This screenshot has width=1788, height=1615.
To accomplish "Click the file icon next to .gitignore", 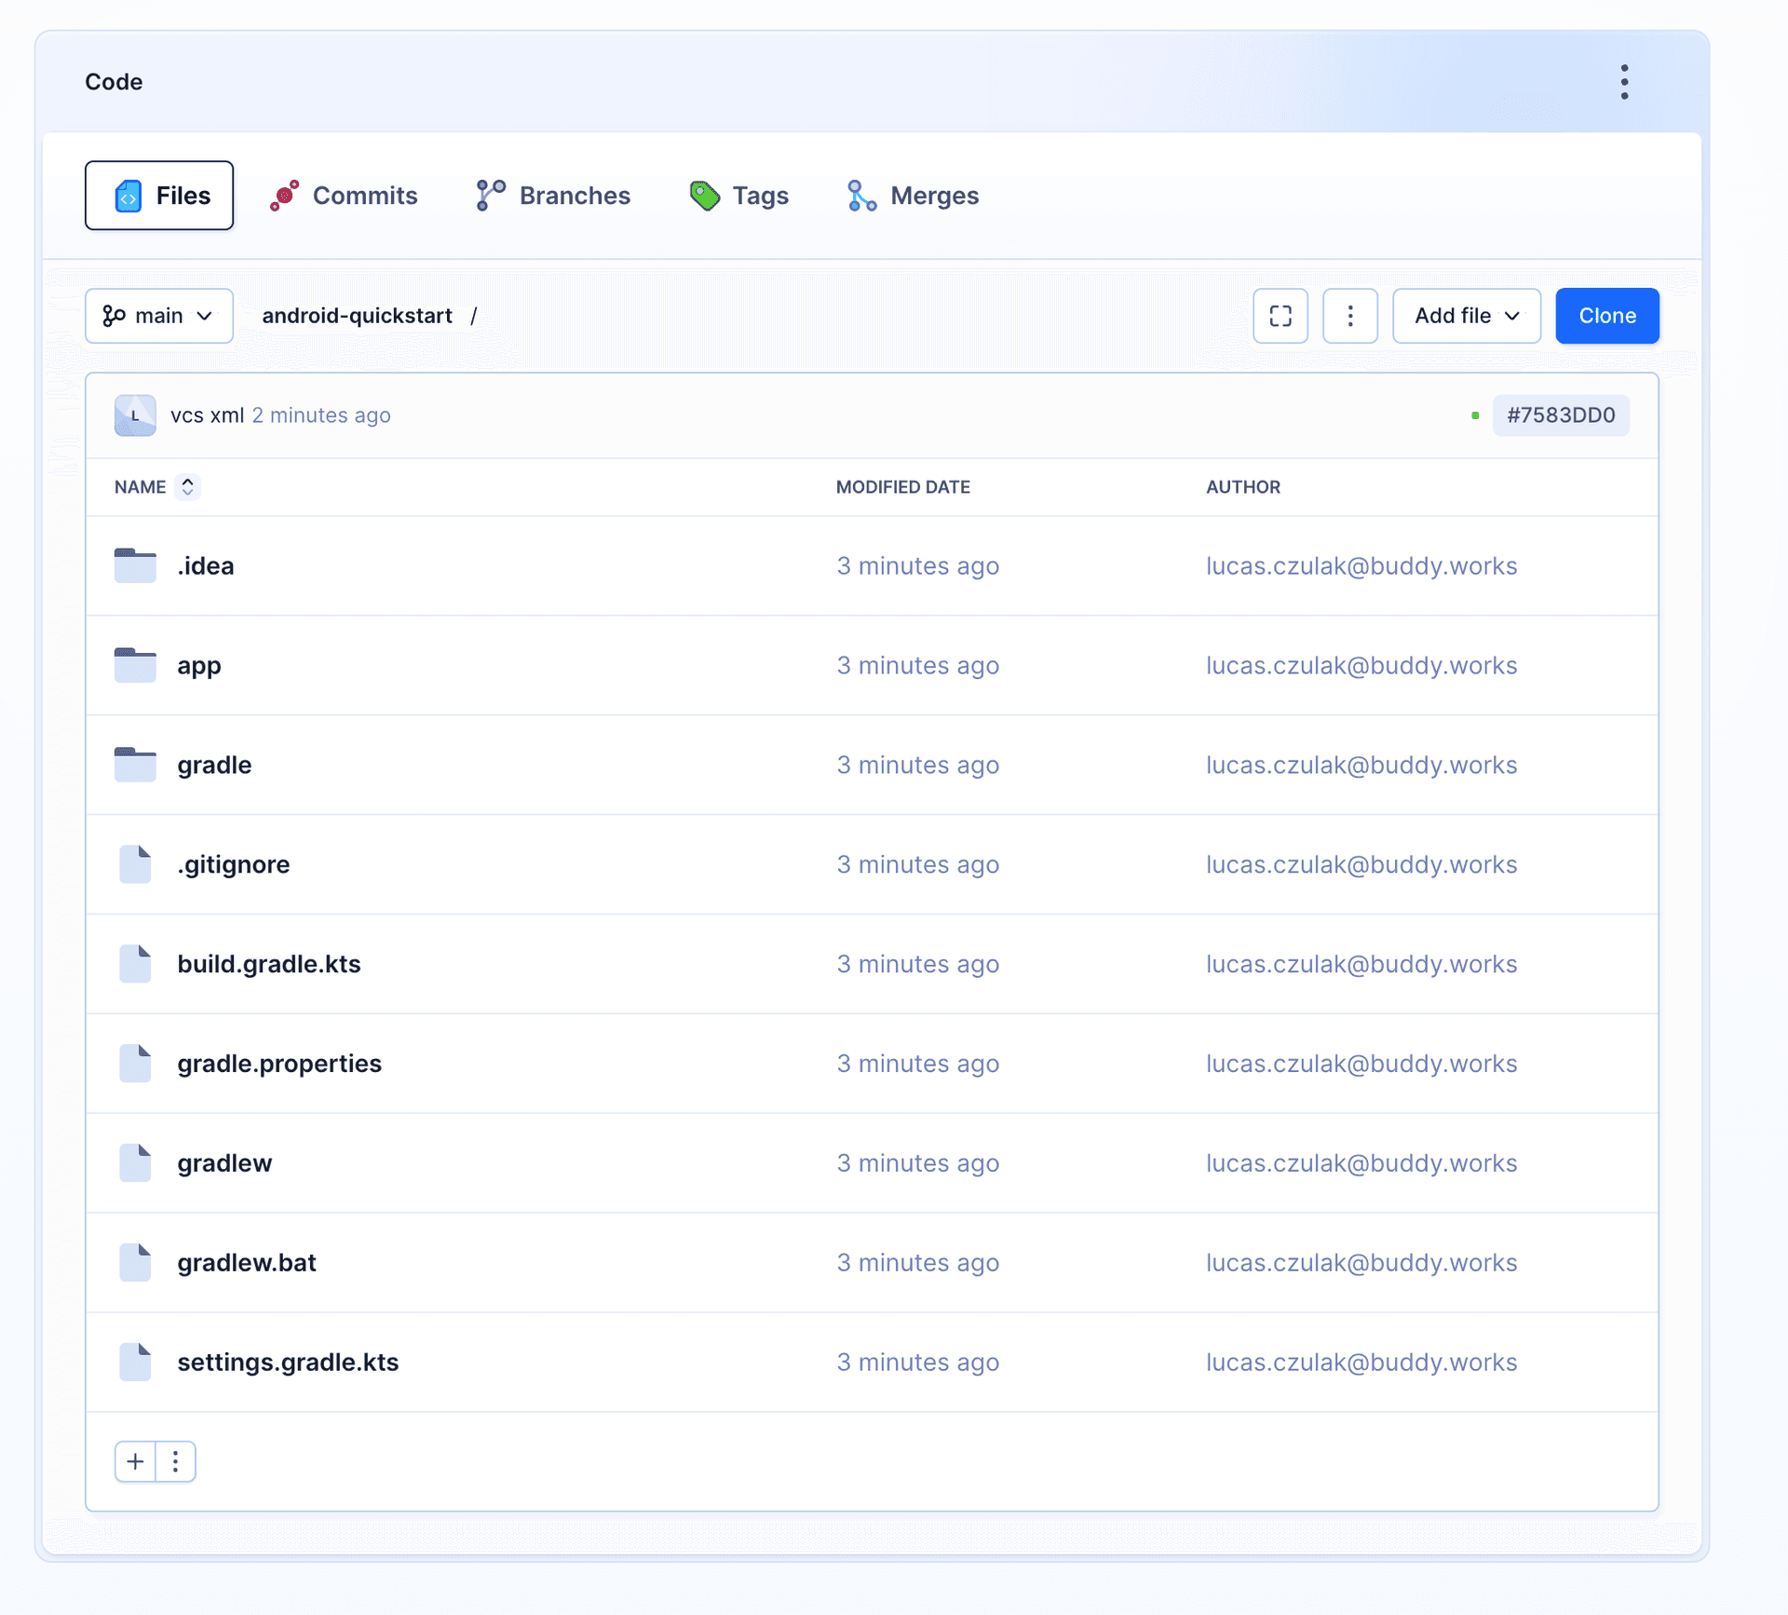I will 134,864.
